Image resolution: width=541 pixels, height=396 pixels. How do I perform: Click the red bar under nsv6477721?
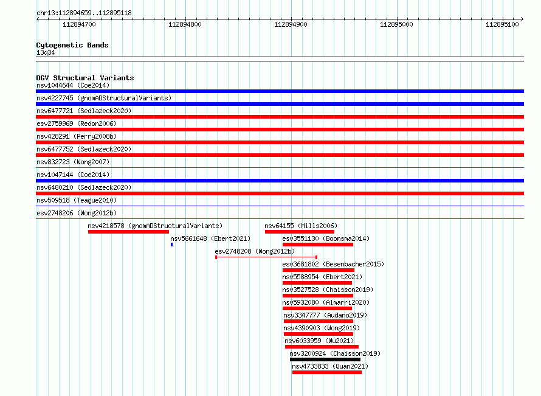pyautogui.click(x=280, y=117)
